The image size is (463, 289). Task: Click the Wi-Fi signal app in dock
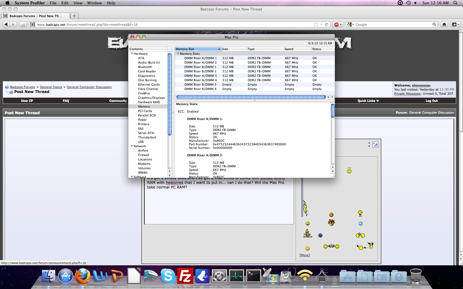[305, 276]
